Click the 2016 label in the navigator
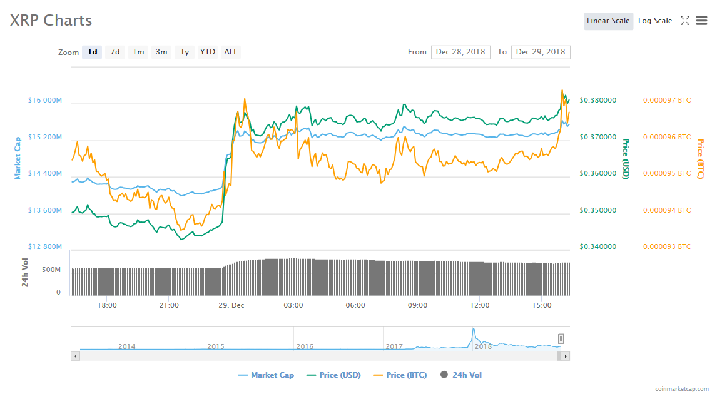The width and height of the screenshot is (717, 399). pyautogui.click(x=305, y=346)
